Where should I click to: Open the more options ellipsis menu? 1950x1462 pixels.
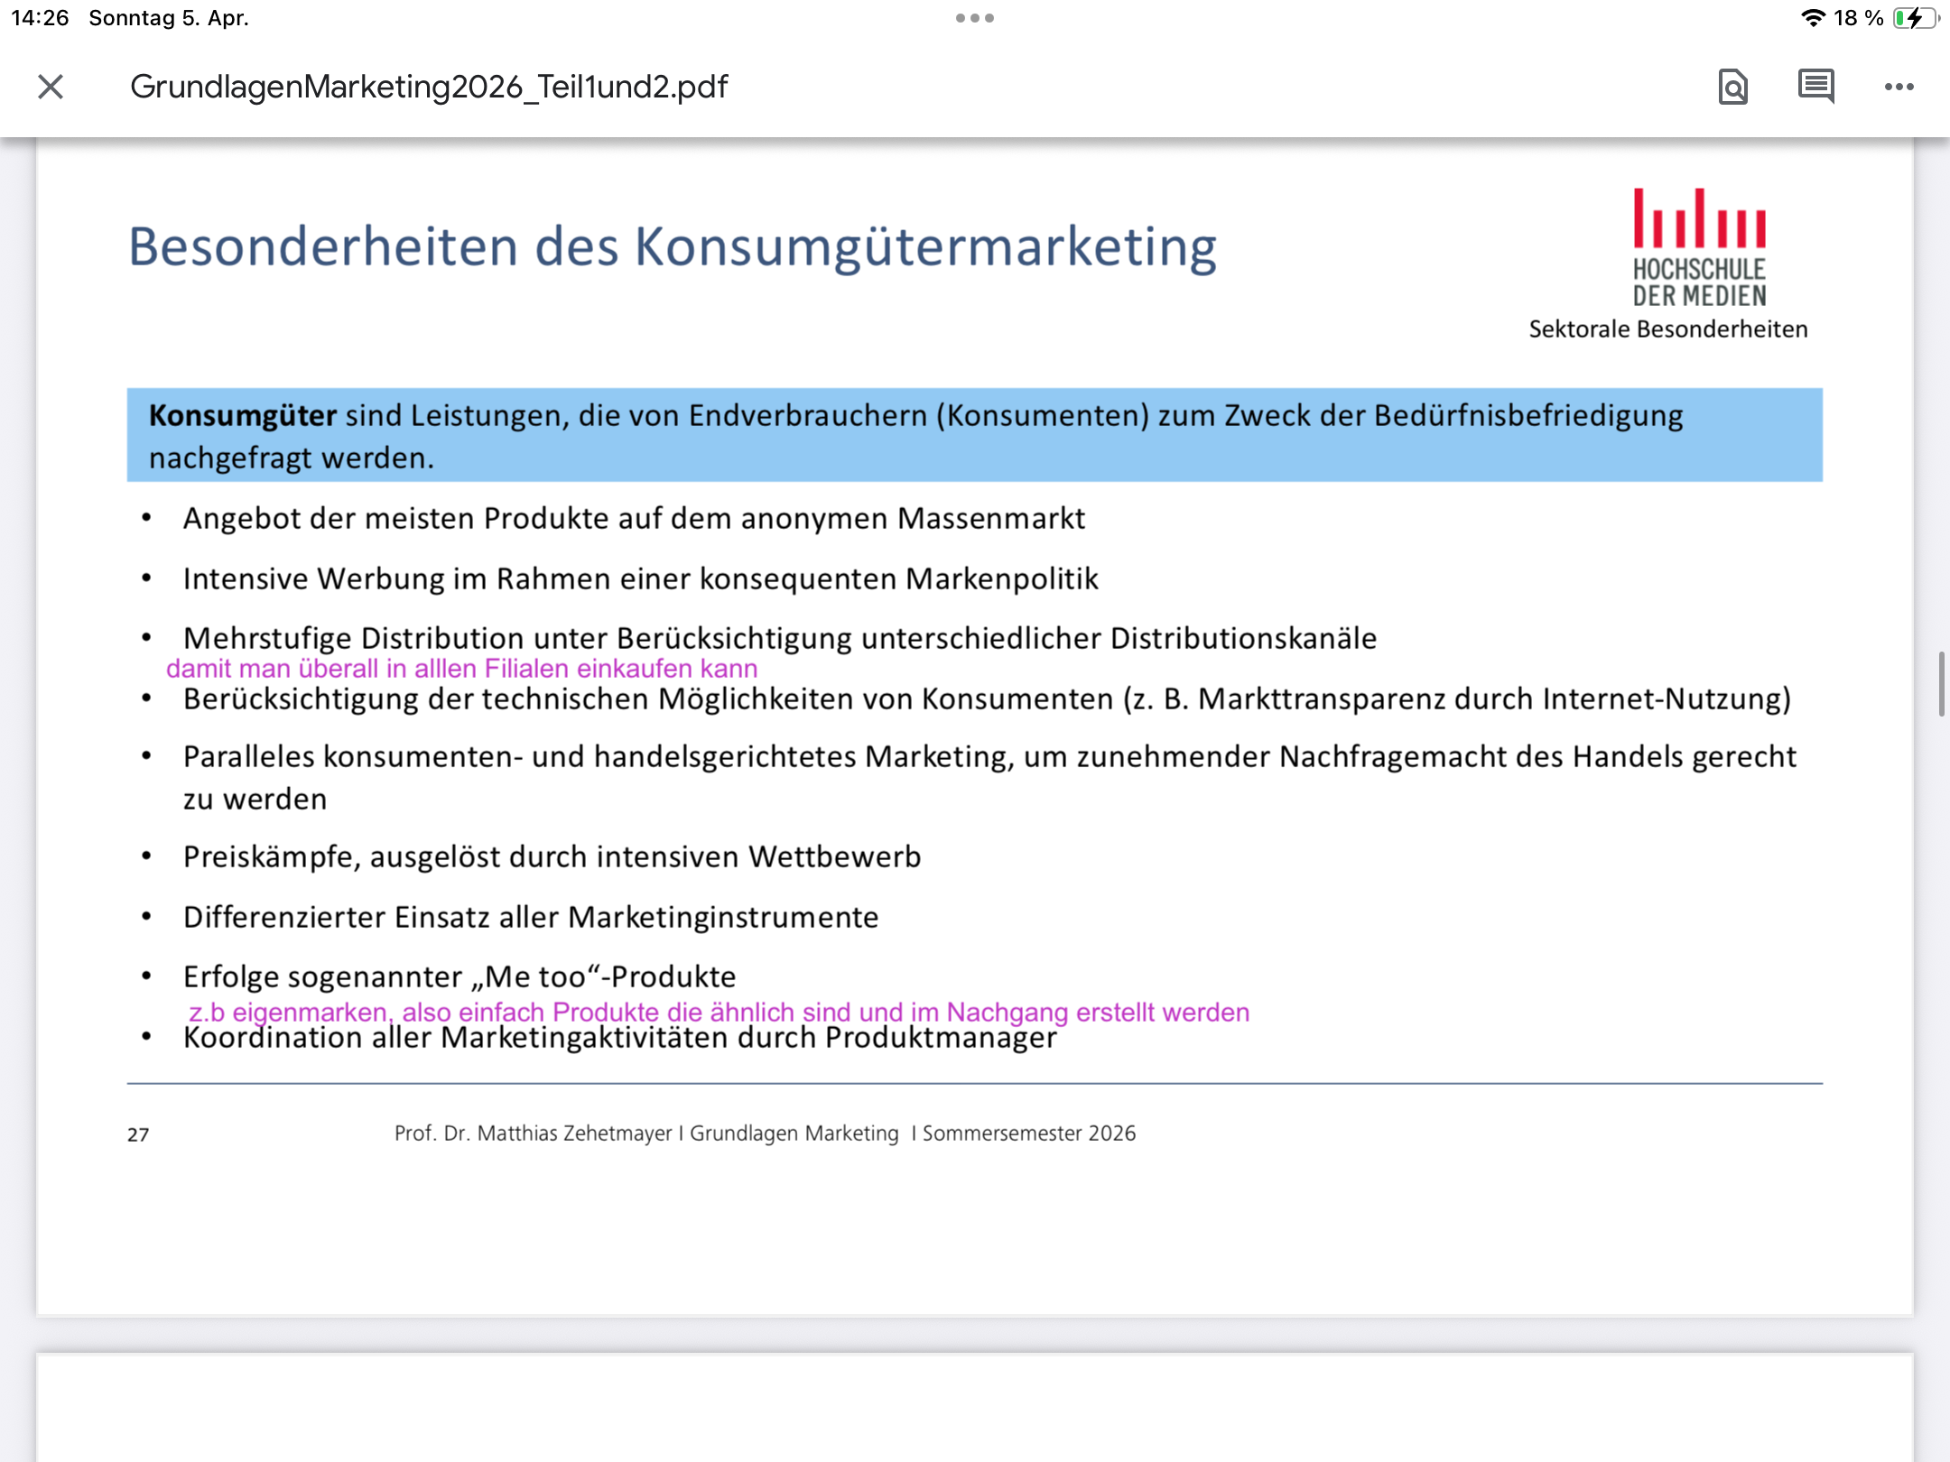click(x=1899, y=87)
